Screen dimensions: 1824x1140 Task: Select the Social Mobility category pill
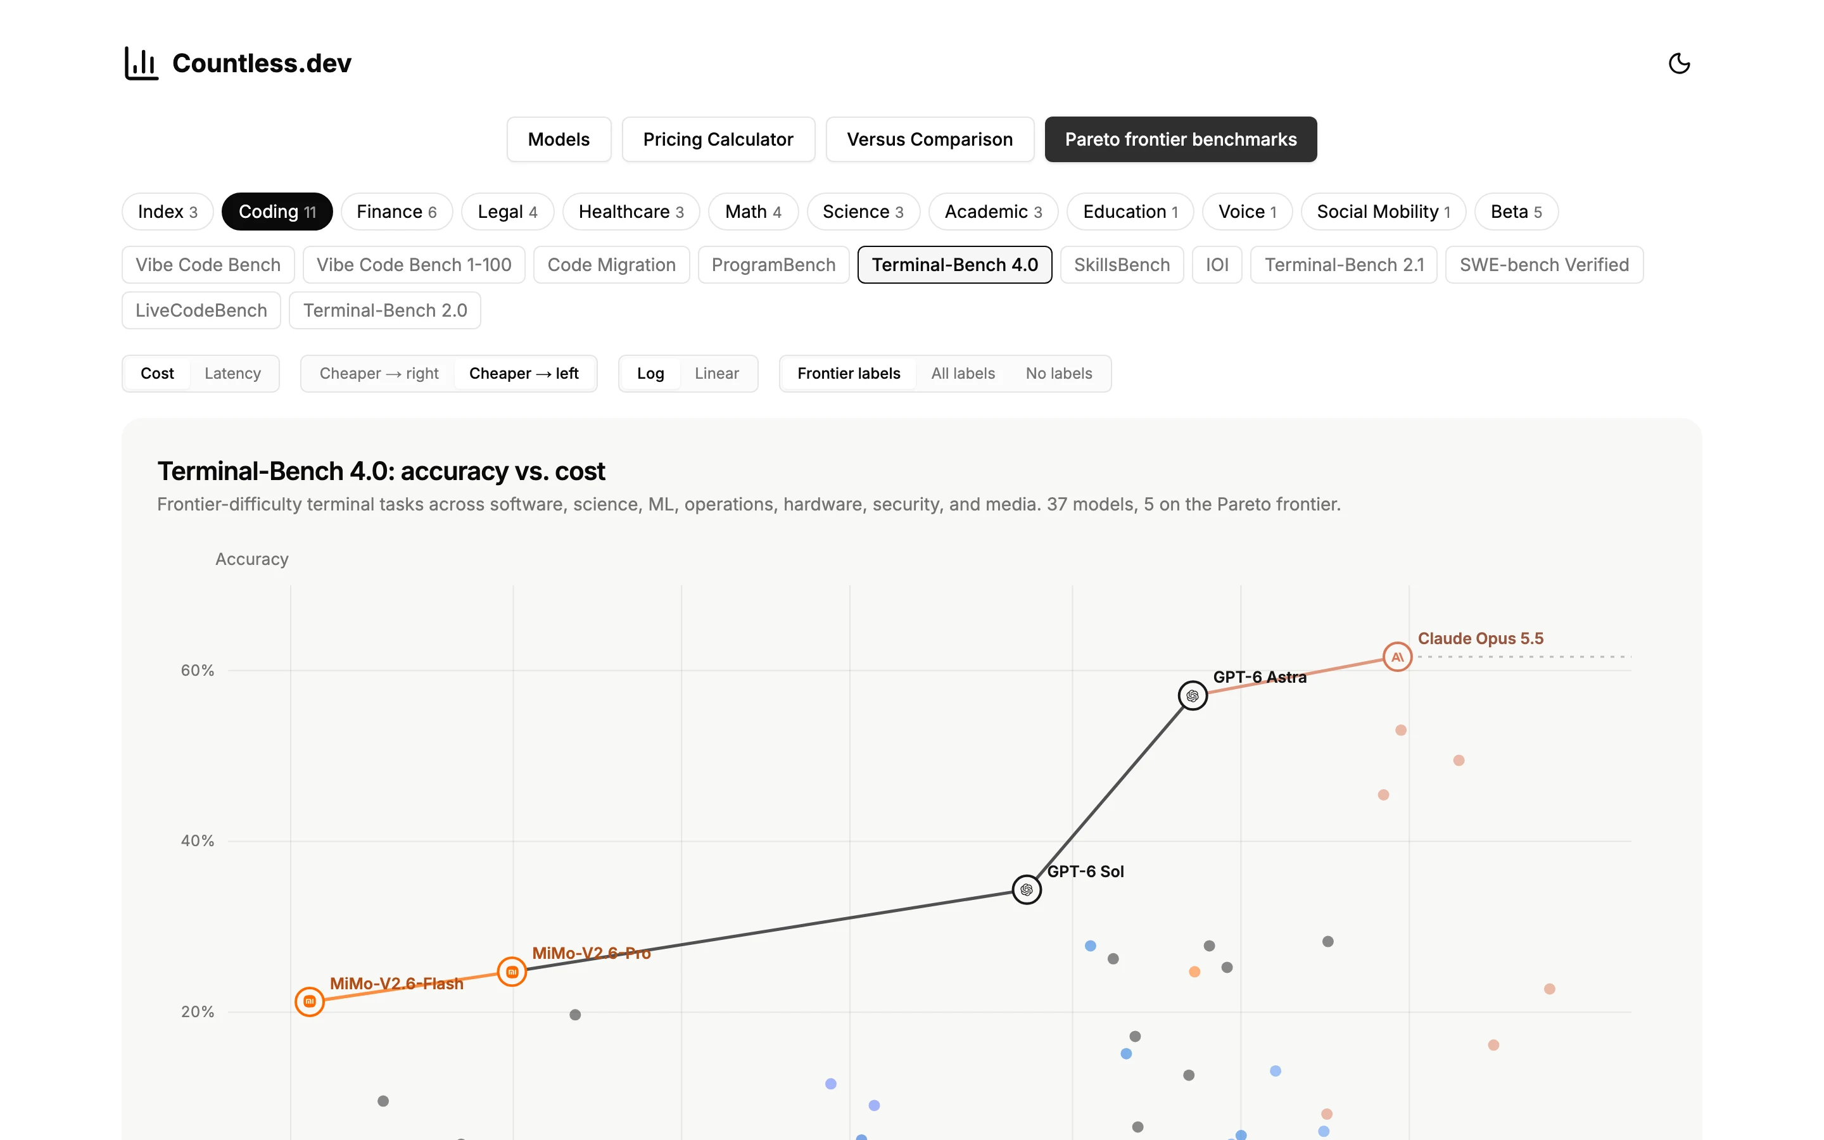tap(1383, 212)
